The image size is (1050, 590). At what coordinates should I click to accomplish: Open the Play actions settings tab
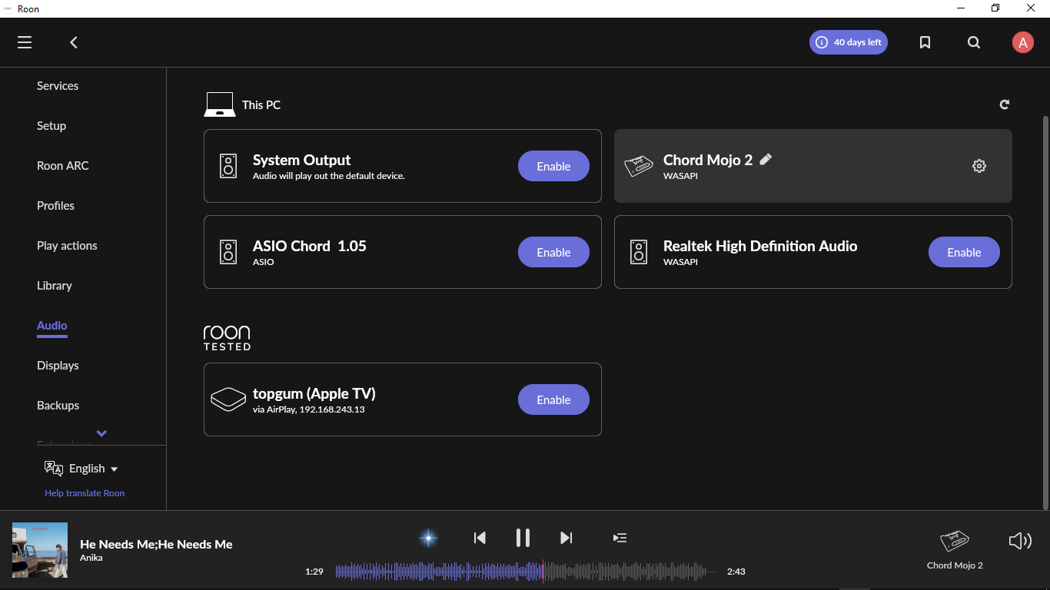click(x=67, y=246)
